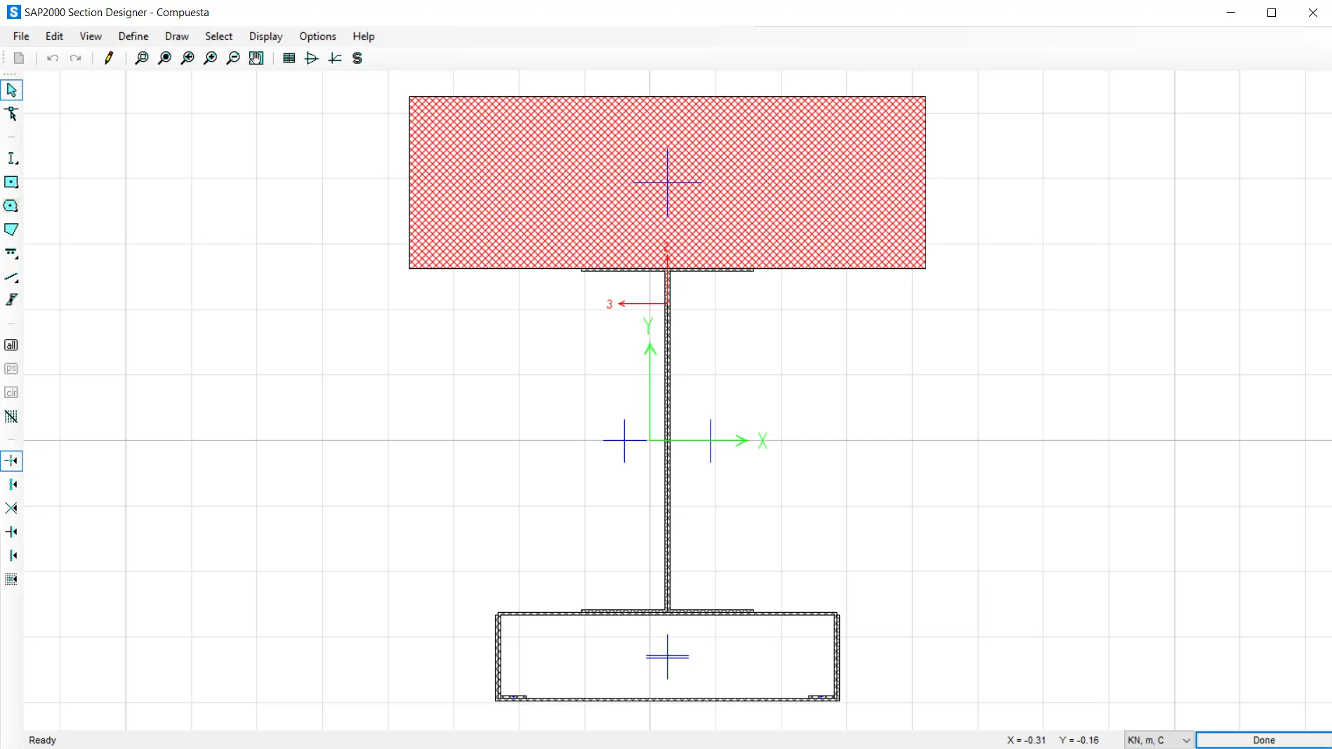Activate the Reshape Object tool

tap(11, 114)
